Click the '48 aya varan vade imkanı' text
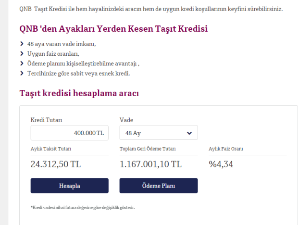Screen dimensions: 298x225 62,44
